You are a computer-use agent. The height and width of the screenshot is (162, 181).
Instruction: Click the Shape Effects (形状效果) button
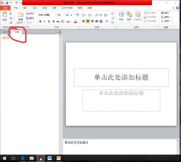click(151, 21)
